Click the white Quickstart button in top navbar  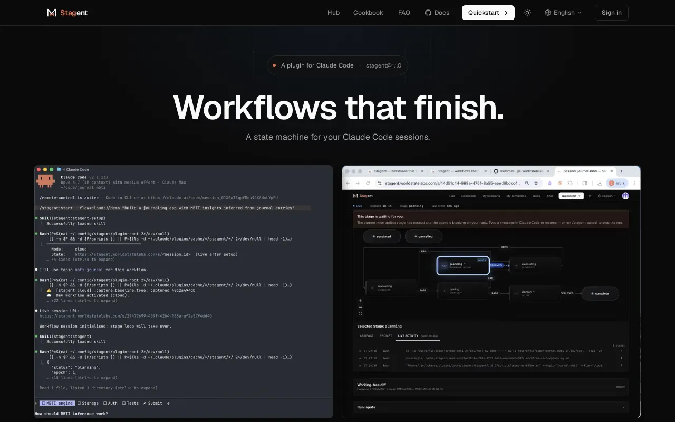[488, 13]
